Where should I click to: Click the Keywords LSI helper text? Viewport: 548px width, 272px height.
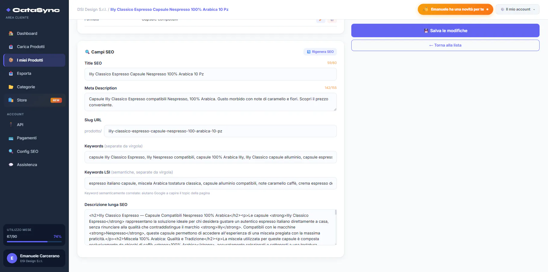(147, 193)
